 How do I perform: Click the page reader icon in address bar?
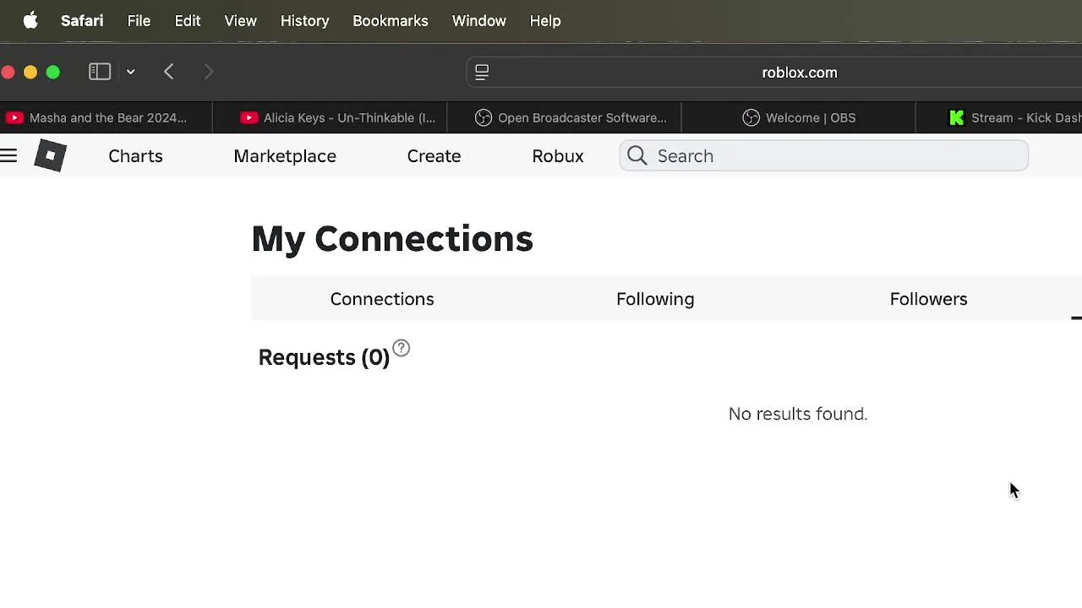pos(482,73)
